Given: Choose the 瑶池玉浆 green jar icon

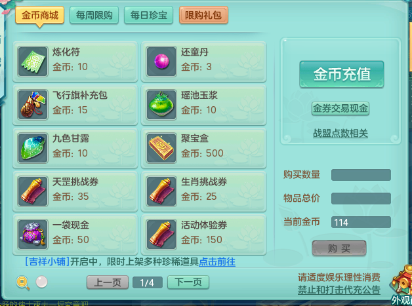Looking at the screenshot, I should [161, 105].
